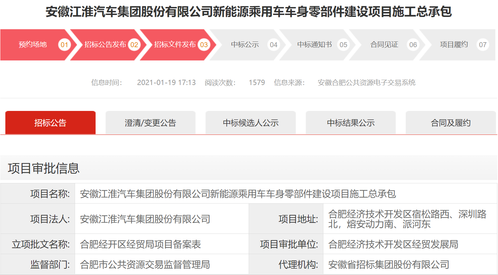The width and height of the screenshot is (498, 275).
Task: Click the 项目地址 value 合肥经济技术开发区宿松路西
Action: [x=410, y=219]
